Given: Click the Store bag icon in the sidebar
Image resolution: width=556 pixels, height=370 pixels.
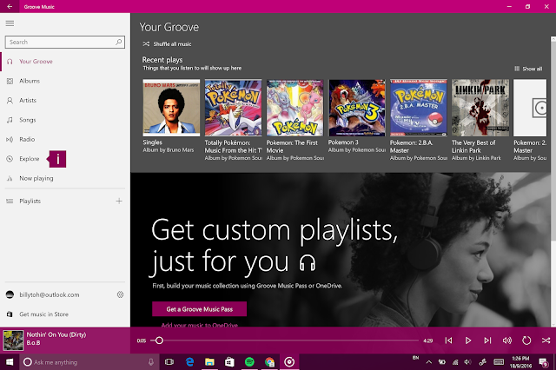Looking at the screenshot, I should pos(10,314).
